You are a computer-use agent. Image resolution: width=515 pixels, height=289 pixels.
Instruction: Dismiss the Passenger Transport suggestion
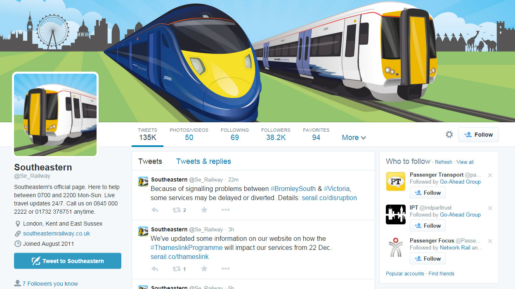click(490, 175)
